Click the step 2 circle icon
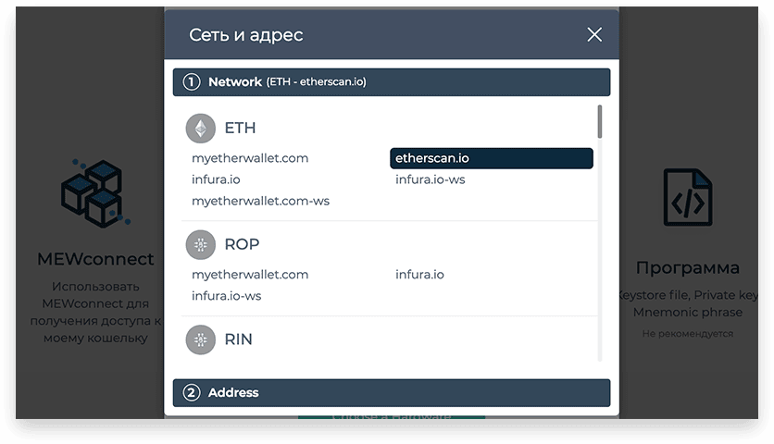 (x=192, y=393)
